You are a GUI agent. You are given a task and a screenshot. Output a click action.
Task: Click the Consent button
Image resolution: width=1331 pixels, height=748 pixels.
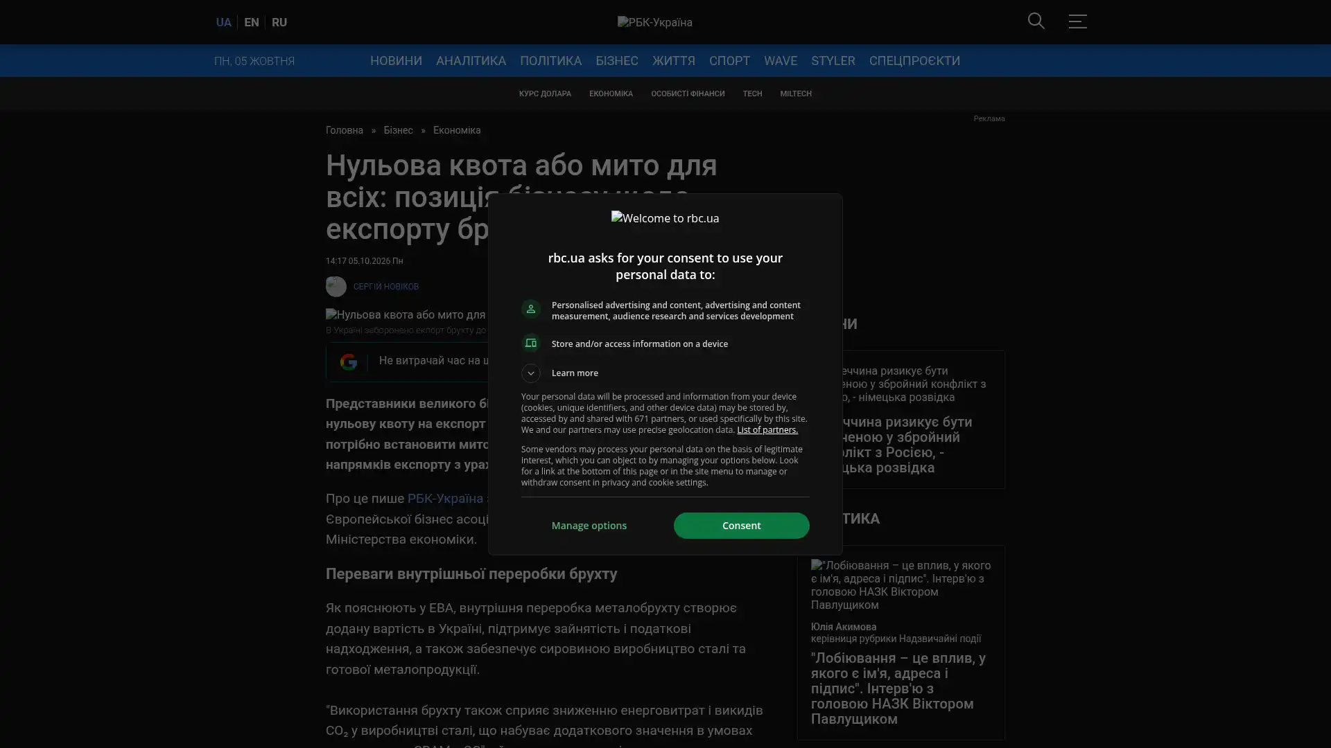point(741,526)
